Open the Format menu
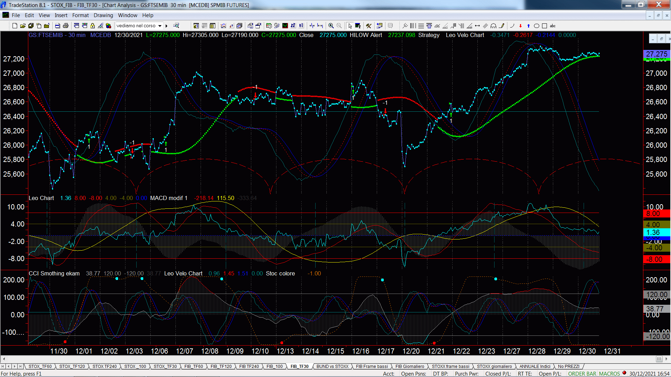Viewport: 671px width, 377px height. pyautogui.click(x=80, y=15)
